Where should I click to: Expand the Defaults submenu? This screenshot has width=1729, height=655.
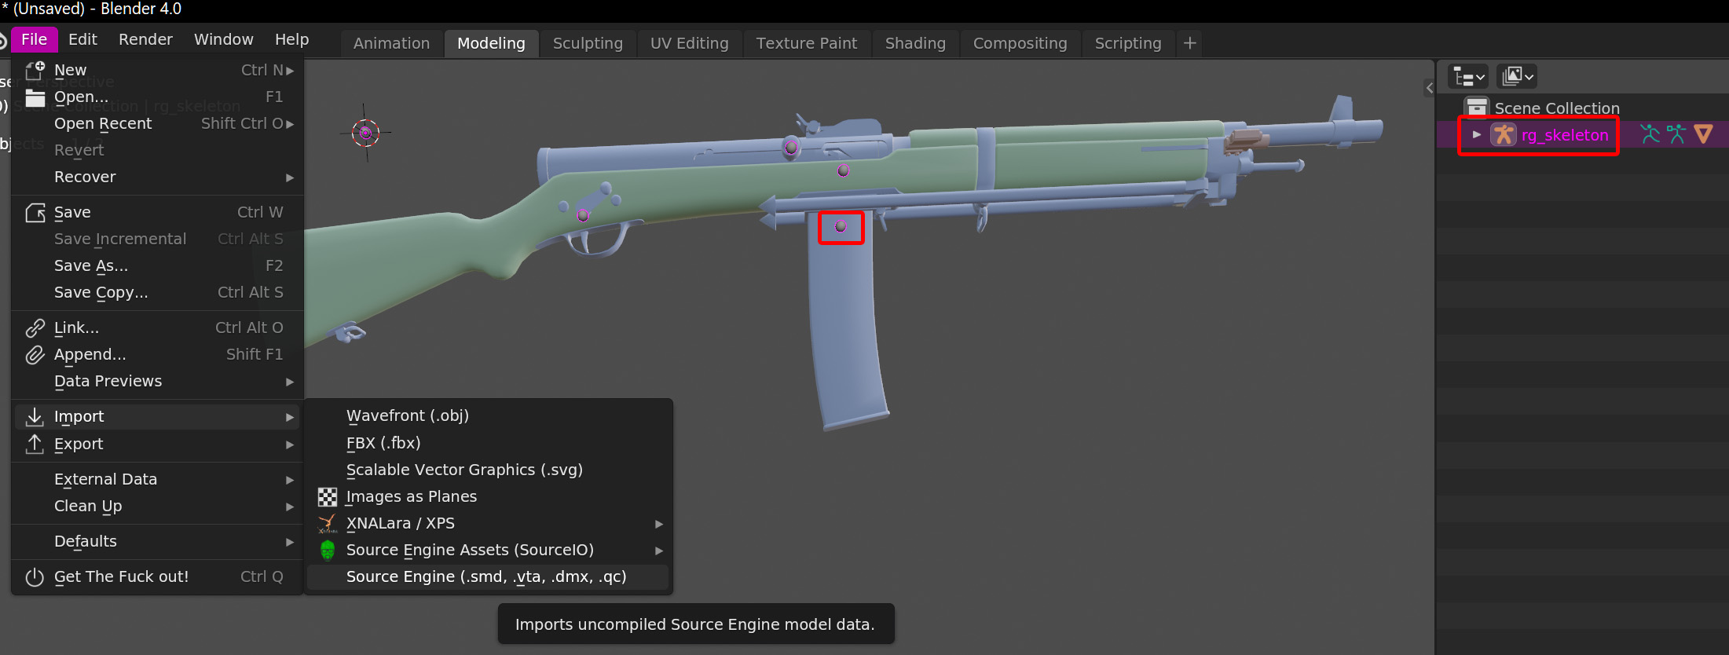coord(157,542)
